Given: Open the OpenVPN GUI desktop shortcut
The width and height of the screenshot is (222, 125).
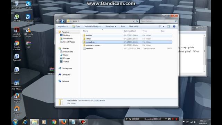Looking at the screenshot, I should tap(17, 111).
